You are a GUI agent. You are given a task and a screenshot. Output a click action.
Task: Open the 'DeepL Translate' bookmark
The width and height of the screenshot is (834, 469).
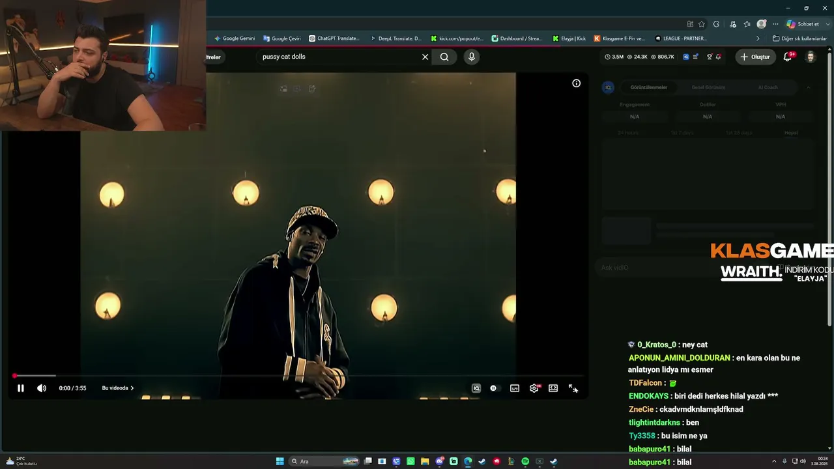coord(395,38)
